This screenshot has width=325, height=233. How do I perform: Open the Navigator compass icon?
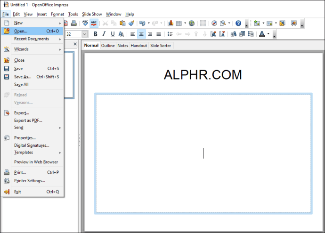[x=214, y=23]
